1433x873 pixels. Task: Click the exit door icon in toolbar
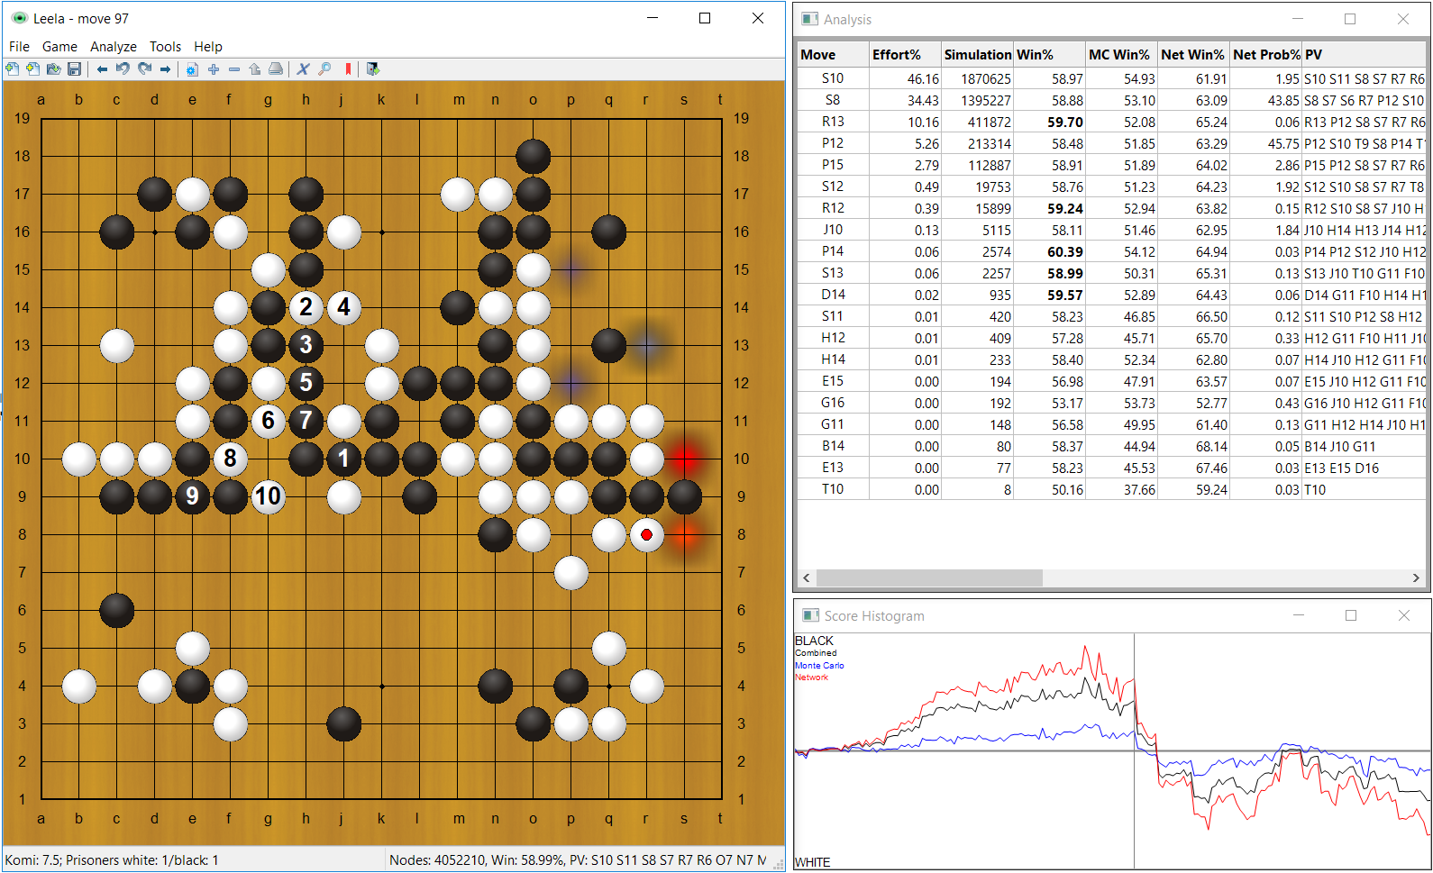click(x=373, y=69)
